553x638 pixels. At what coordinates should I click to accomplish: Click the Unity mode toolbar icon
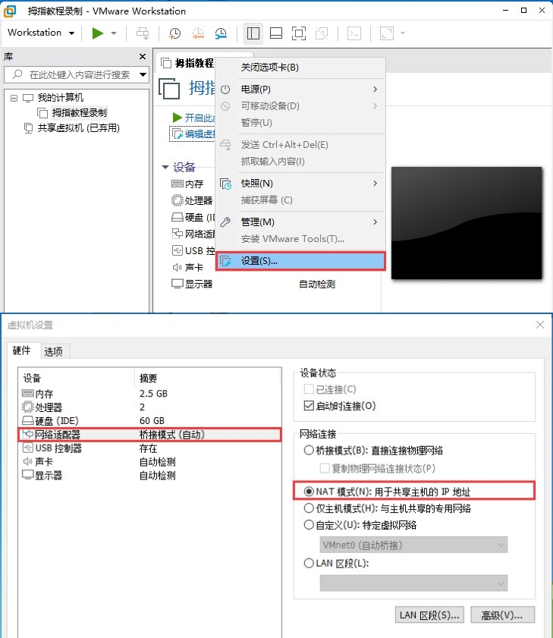(x=322, y=33)
